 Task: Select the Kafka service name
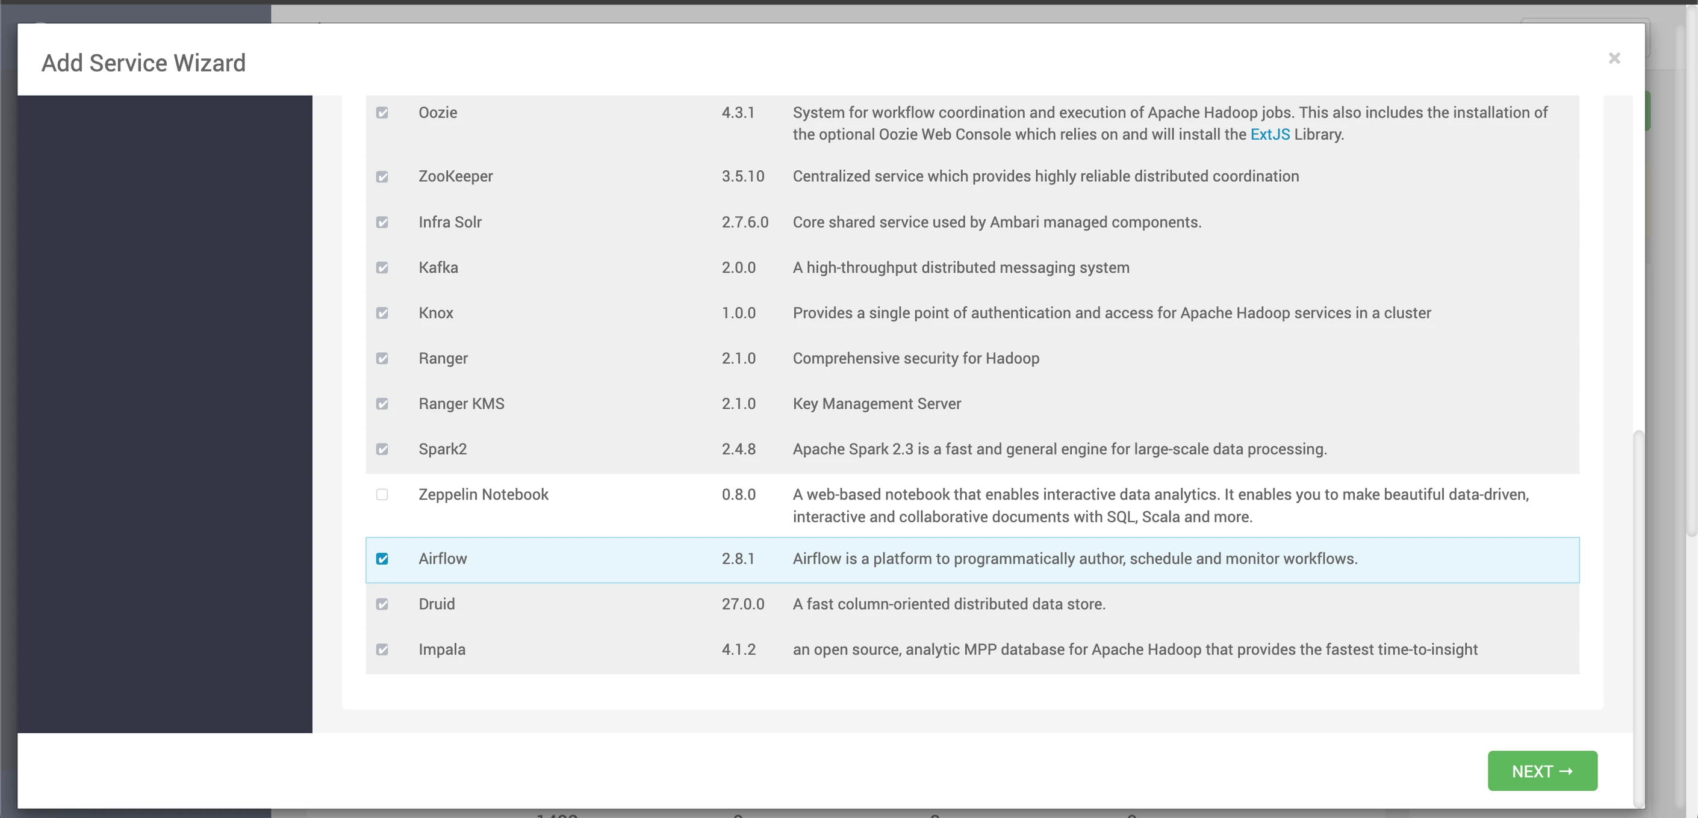438,268
